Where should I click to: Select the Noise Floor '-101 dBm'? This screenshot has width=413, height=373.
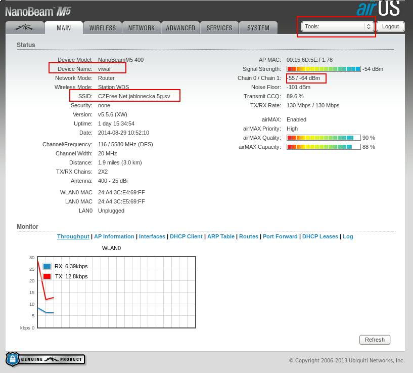pyautogui.click(x=298, y=87)
